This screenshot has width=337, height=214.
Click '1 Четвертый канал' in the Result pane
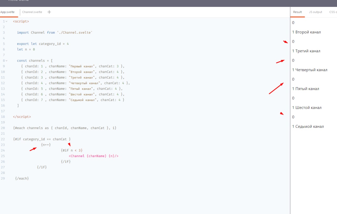coord(310,70)
